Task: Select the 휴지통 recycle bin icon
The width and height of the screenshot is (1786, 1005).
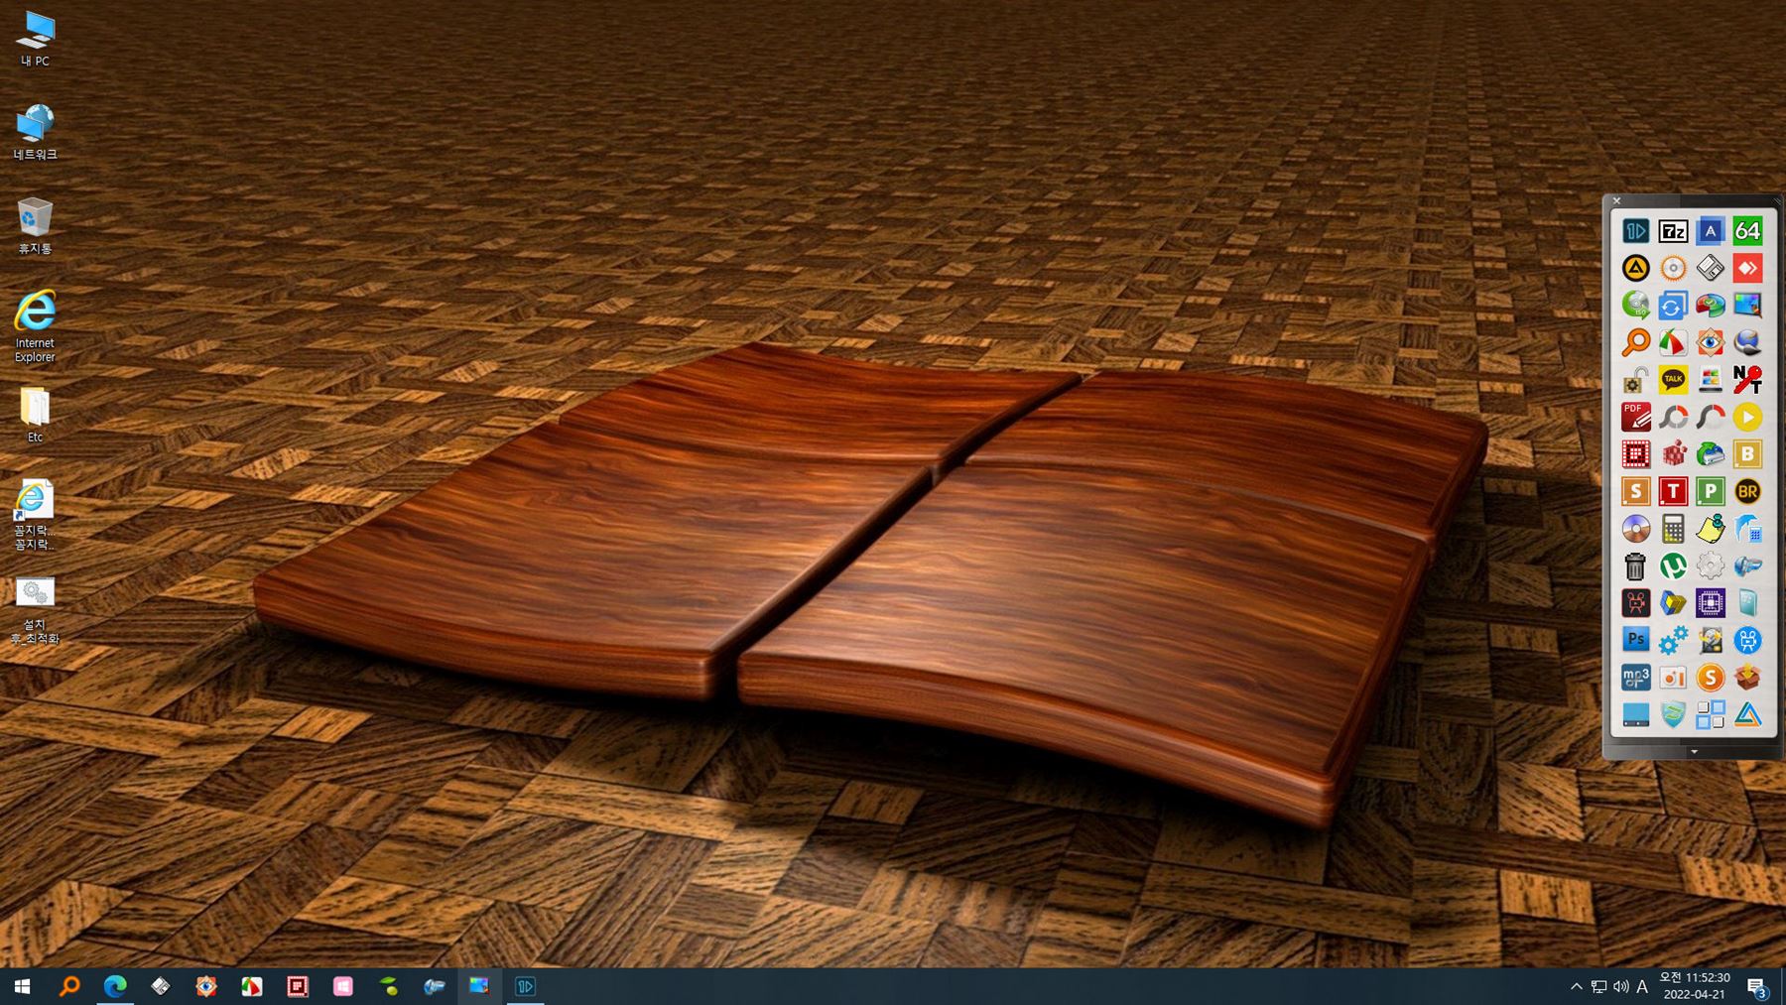Action: [x=35, y=226]
